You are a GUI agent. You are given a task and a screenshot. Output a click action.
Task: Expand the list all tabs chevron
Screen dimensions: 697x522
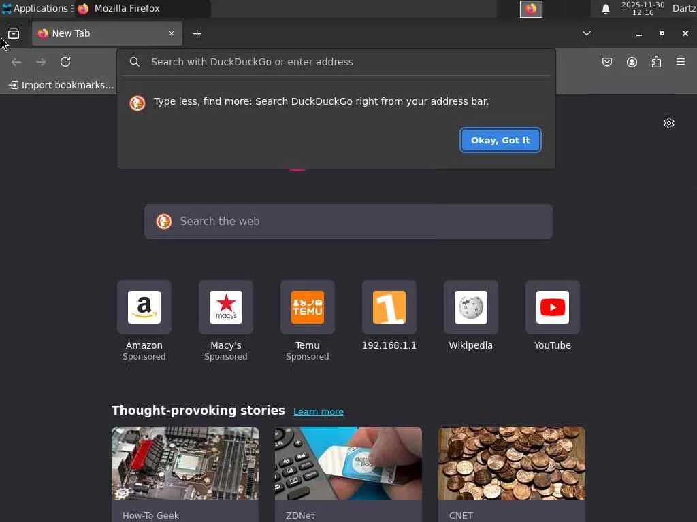(587, 33)
